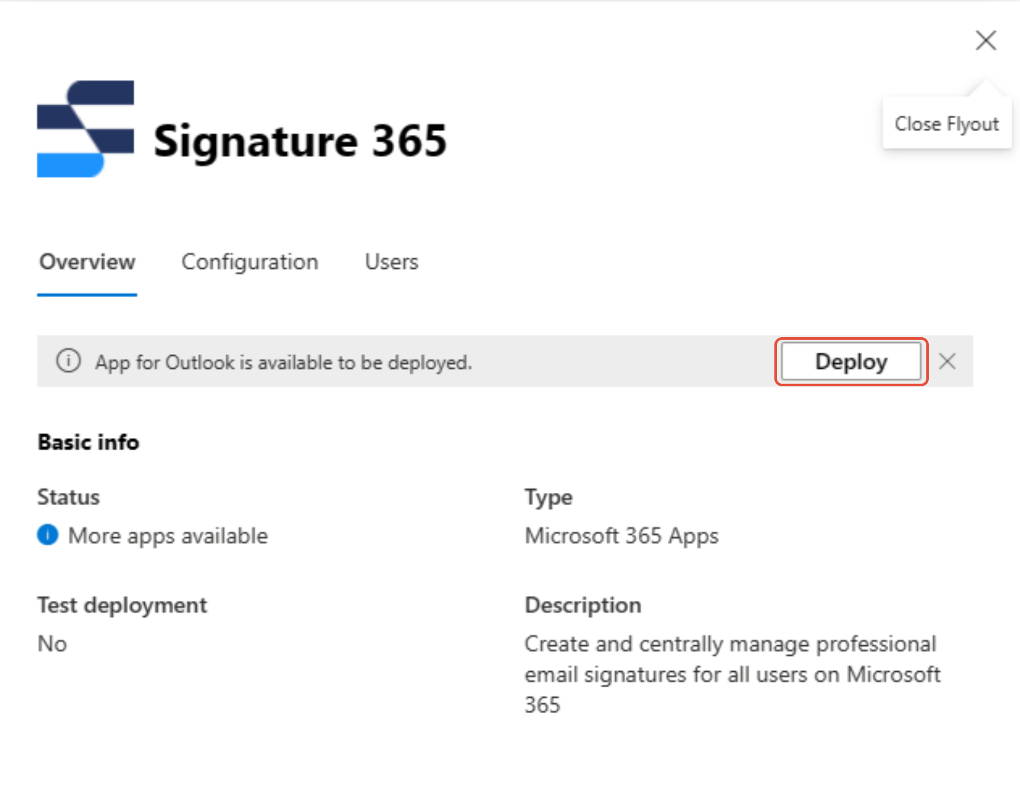Click the 'Test deployment' label
This screenshot has width=1020, height=790.
[122, 605]
